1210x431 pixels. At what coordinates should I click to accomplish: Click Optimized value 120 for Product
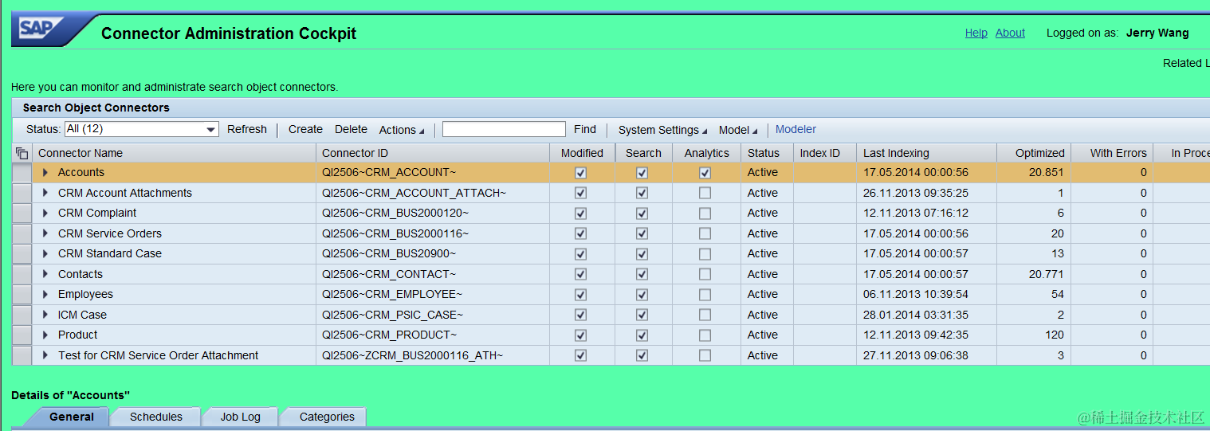[x=1055, y=335]
